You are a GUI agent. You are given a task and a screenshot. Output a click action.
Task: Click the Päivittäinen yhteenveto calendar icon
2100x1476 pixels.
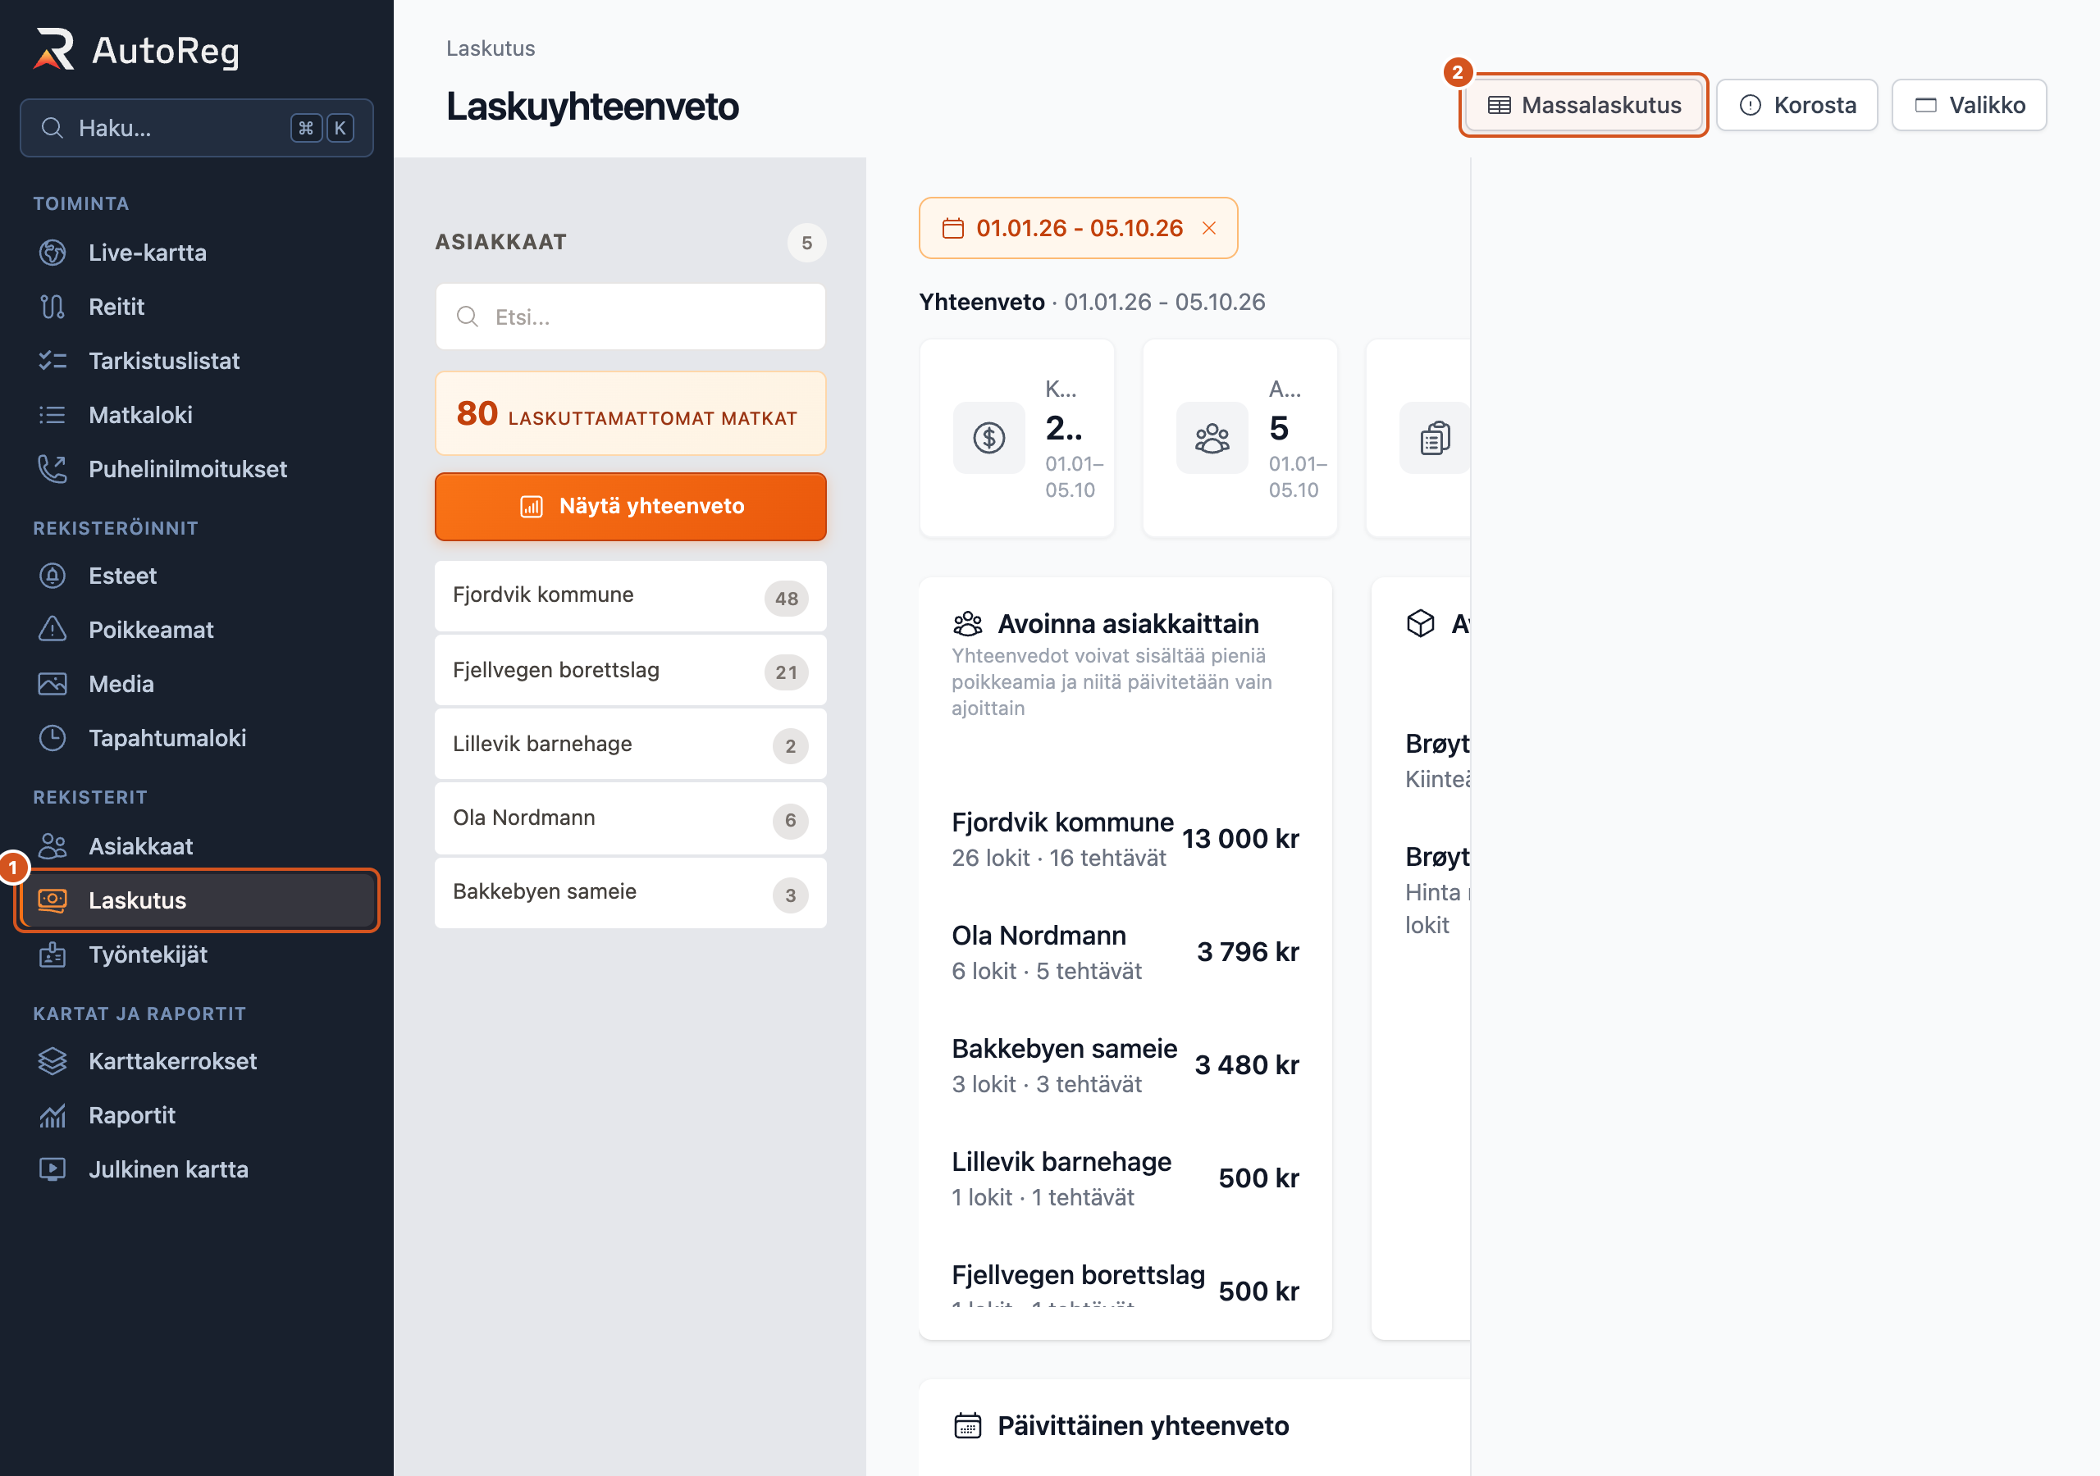pyautogui.click(x=968, y=1426)
